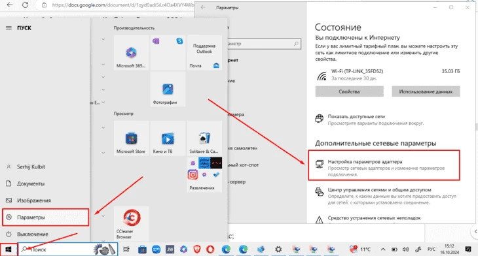Open the Поддержка Outlook tile

click(x=204, y=48)
